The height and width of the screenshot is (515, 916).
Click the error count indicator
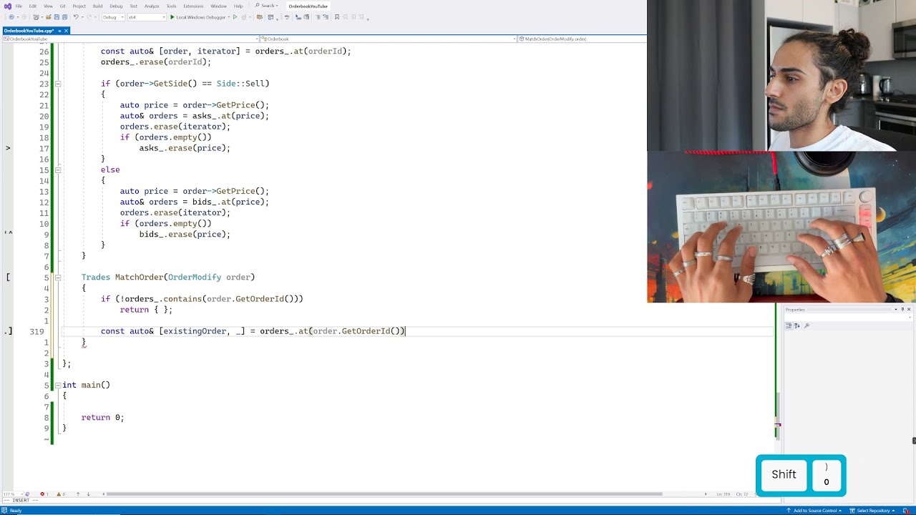click(x=44, y=494)
